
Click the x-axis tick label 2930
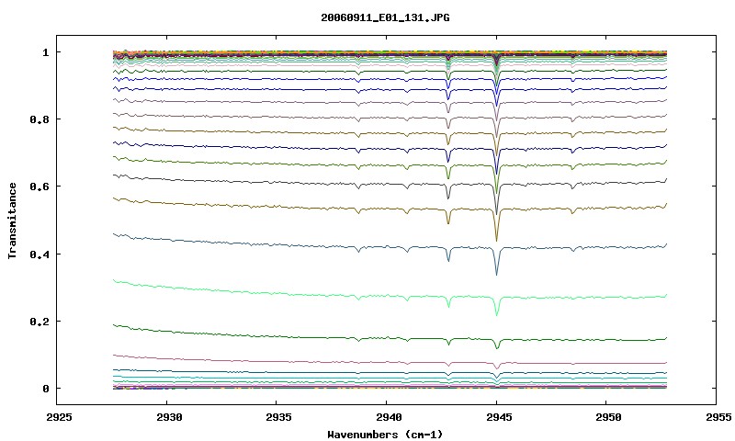pyautogui.click(x=169, y=417)
